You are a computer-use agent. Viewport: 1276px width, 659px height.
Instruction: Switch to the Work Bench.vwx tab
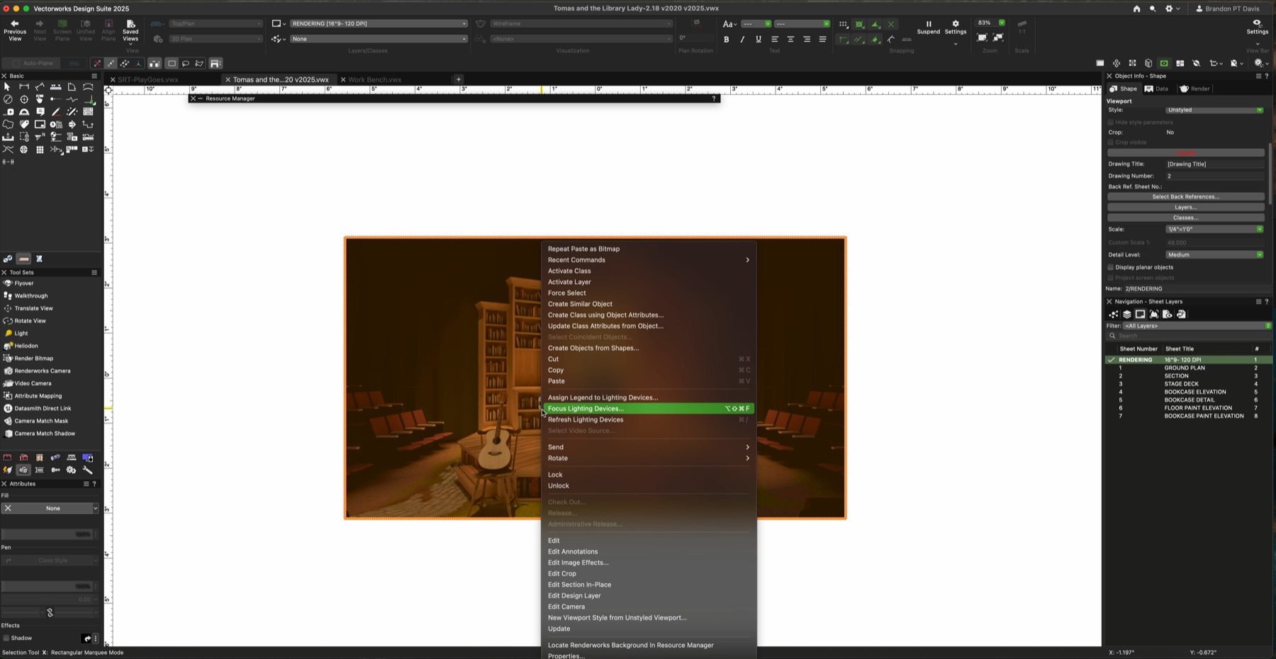tap(374, 79)
